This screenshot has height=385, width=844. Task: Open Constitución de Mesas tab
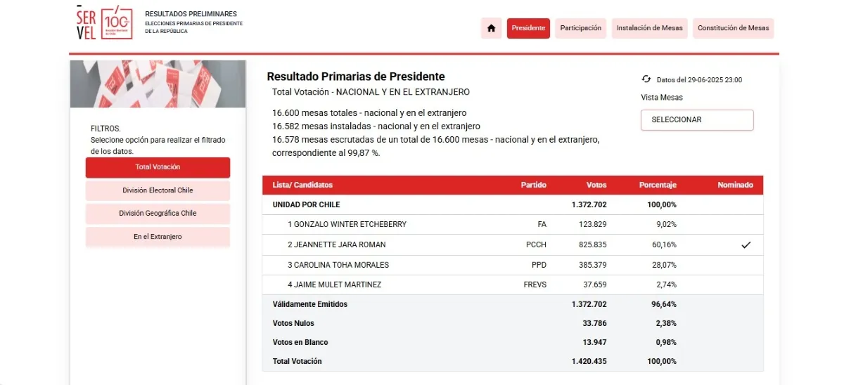point(734,28)
